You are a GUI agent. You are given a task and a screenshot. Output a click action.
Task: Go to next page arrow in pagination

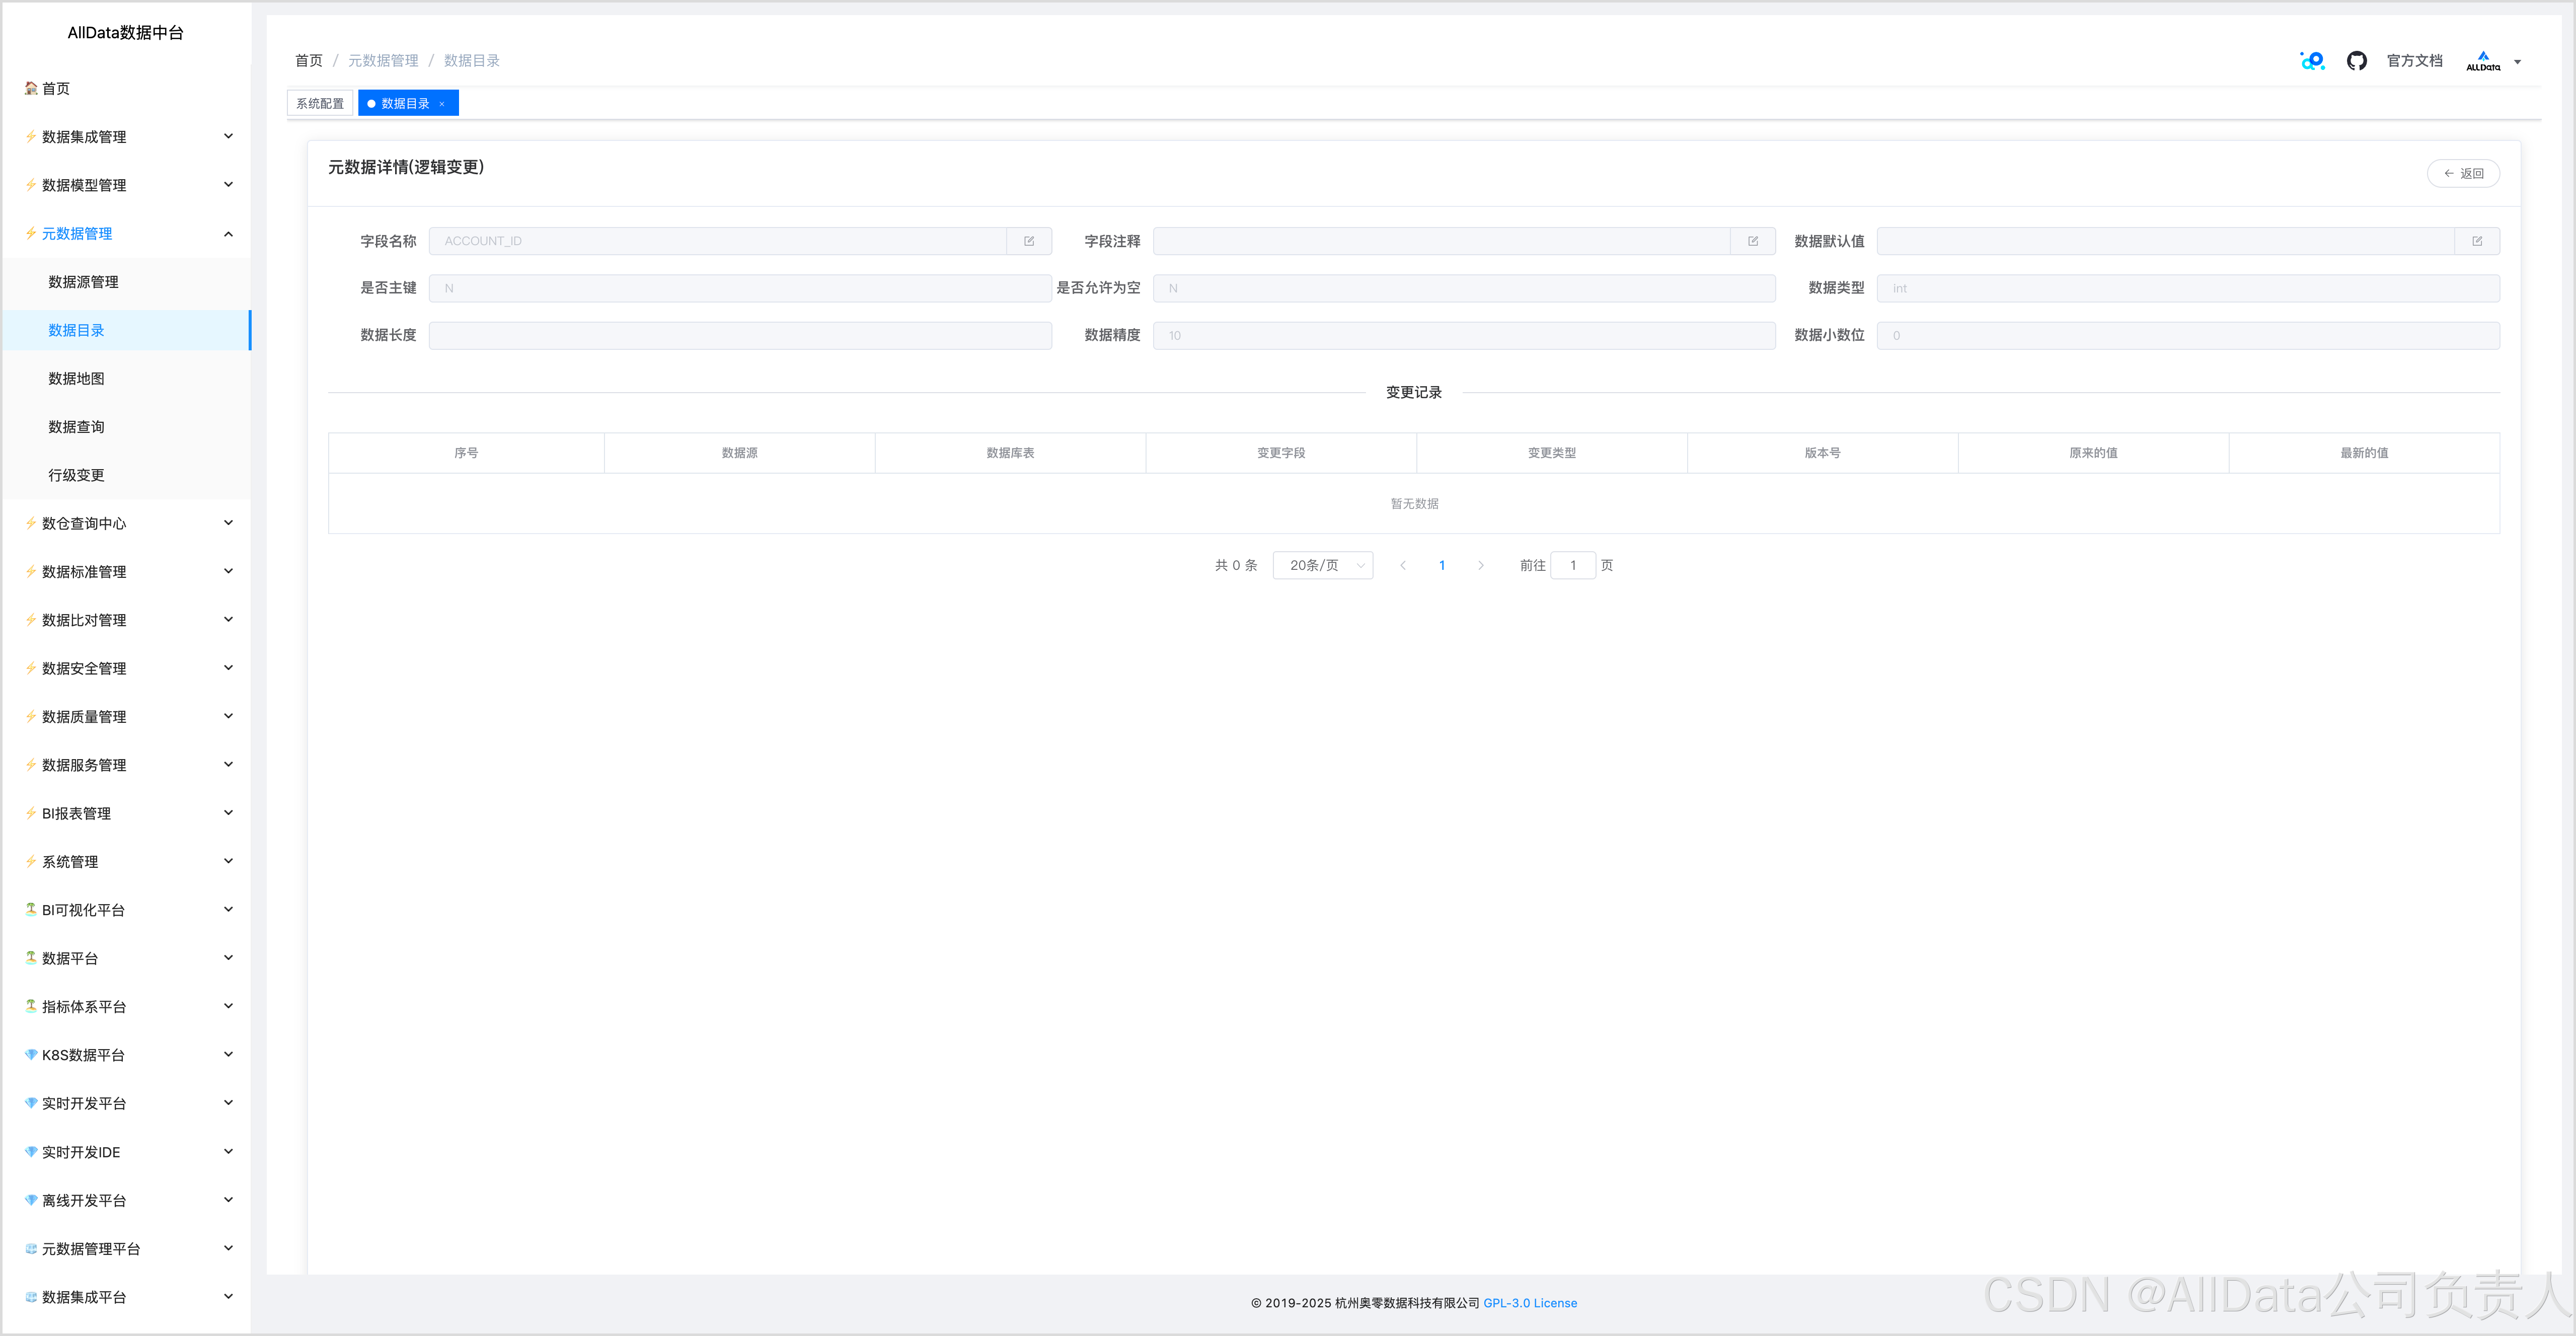(x=1480, y=565)
